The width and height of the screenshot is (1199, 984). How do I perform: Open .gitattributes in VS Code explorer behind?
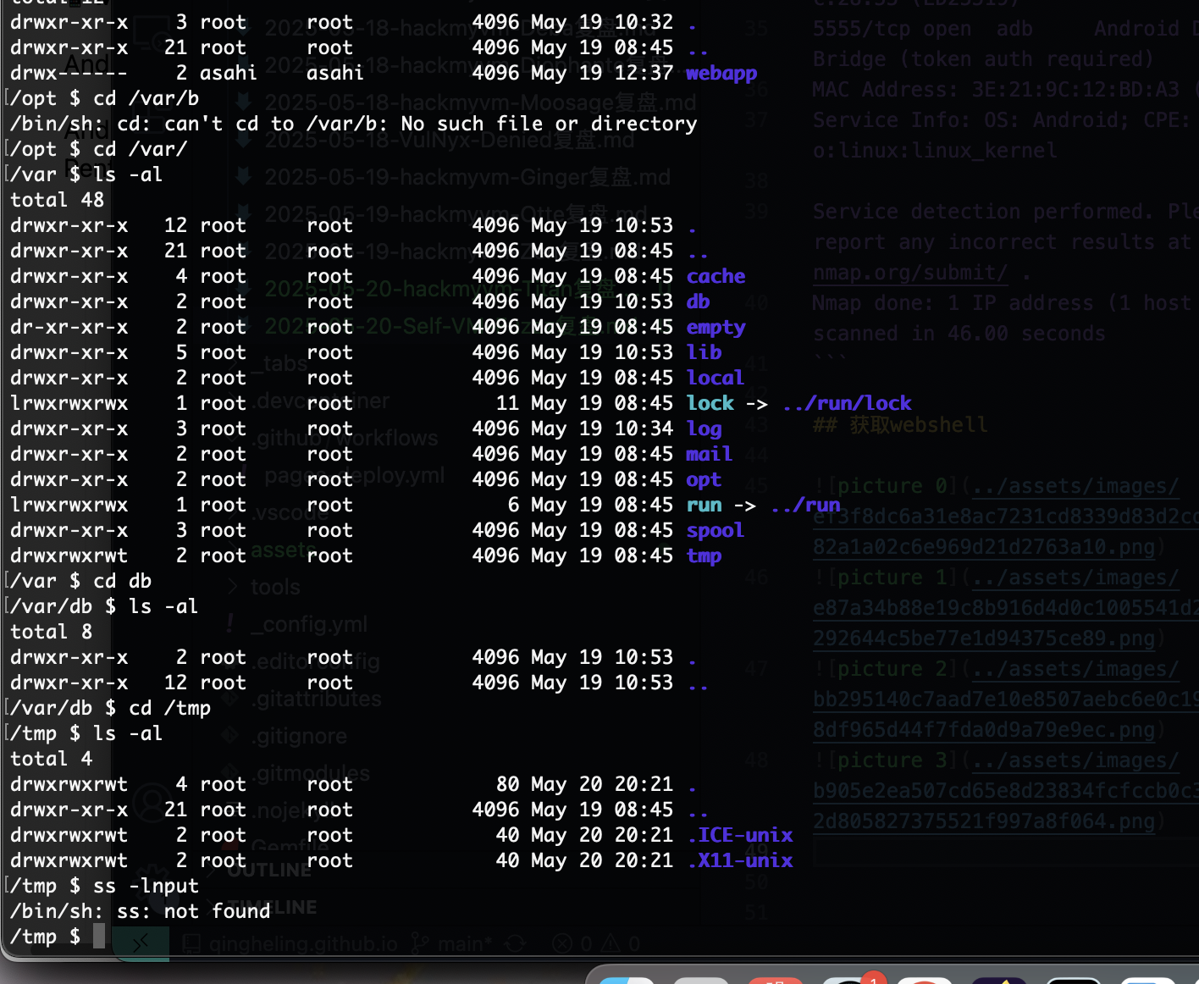318,699
